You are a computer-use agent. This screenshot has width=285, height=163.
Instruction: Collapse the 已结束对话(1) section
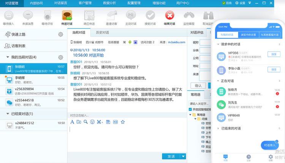(x=8, y=114)
